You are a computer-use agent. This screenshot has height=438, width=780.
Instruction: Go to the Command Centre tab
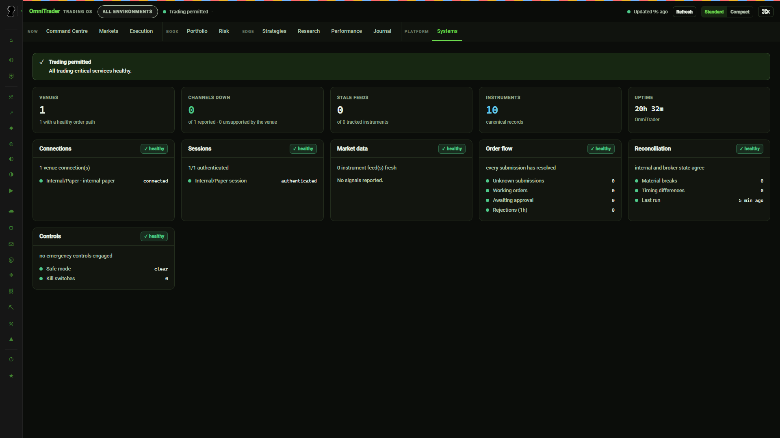67,31
